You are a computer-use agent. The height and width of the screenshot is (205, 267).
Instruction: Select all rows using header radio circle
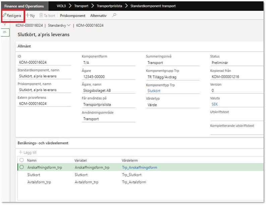(x=22, y=160)
